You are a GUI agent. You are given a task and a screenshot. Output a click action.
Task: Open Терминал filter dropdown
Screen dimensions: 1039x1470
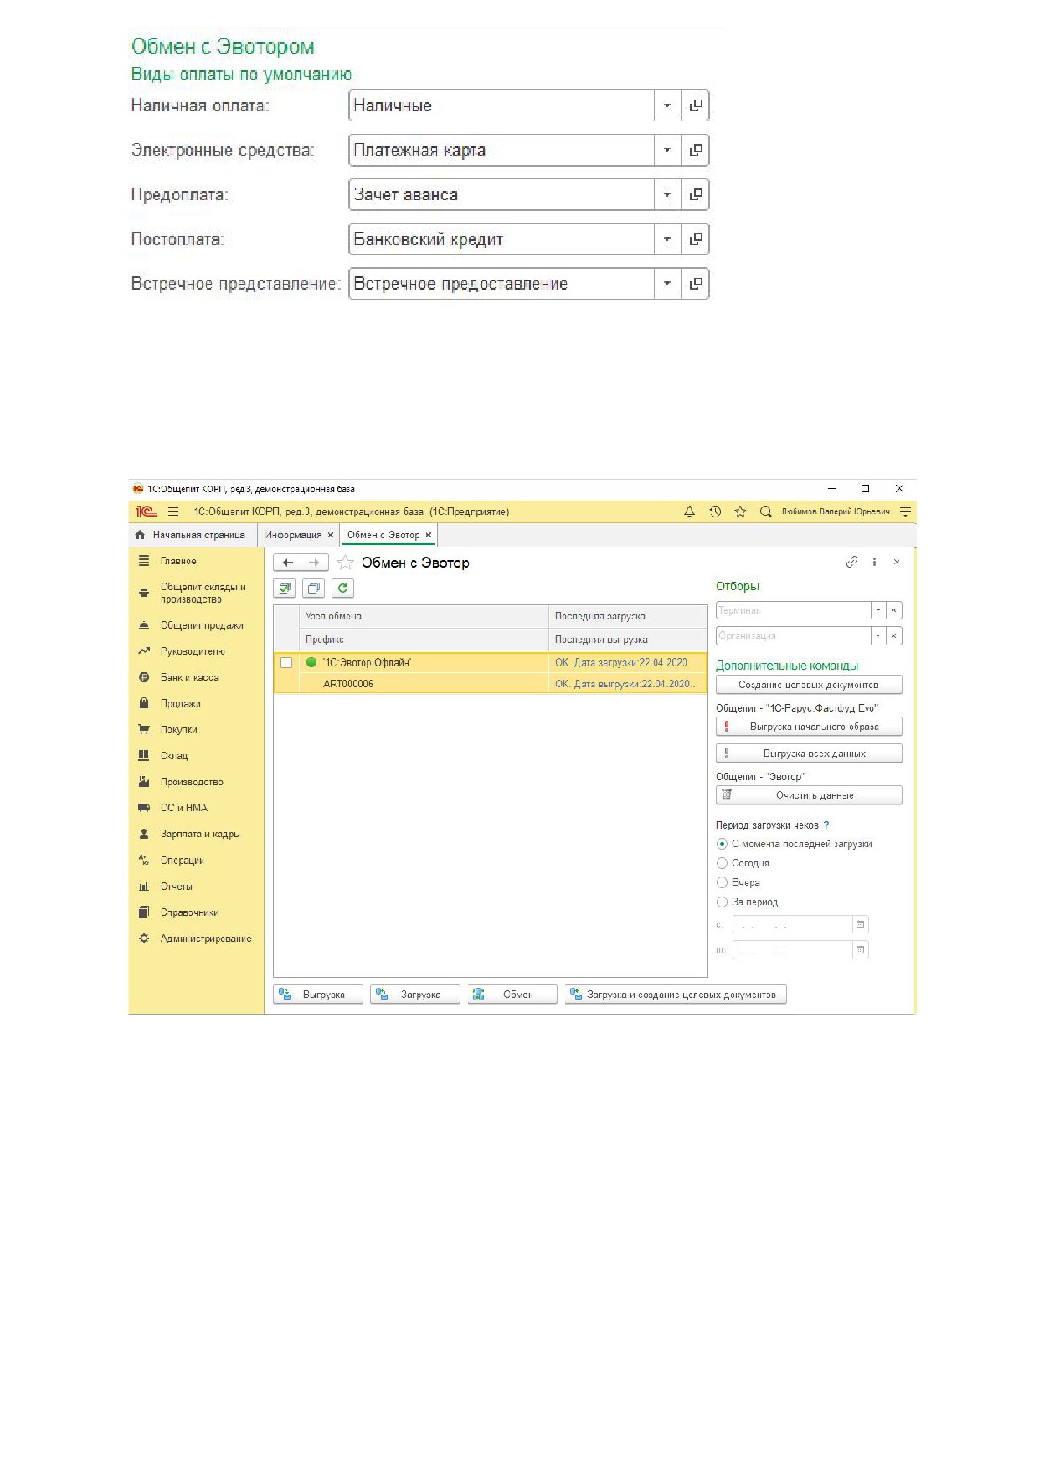pyautogui.click(x=878, y=610)
